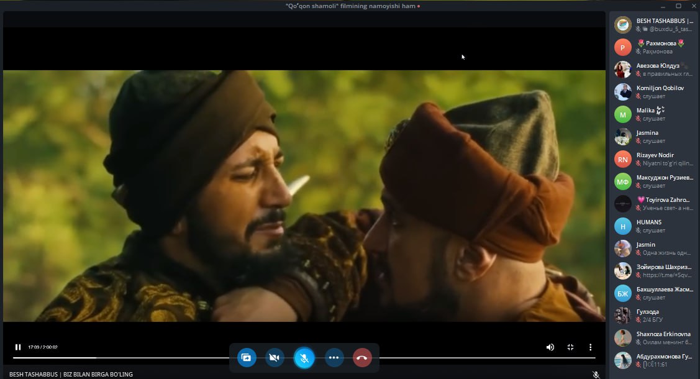700x379 pixels.
Task: Unmute the microphone in the call bar
Action: pyautogui.click(x=304, y=358)
